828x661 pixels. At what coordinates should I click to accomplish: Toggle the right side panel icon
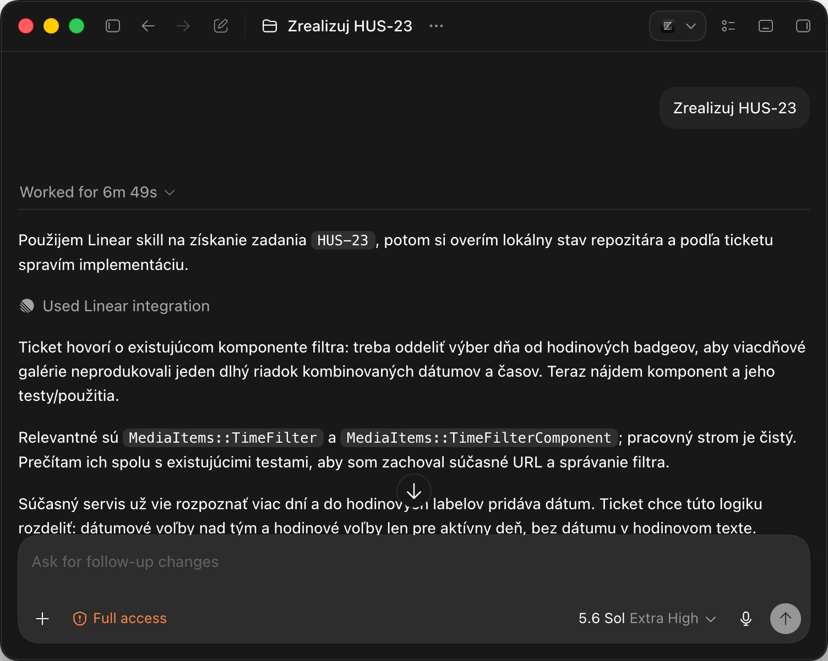tap(803, 26)
